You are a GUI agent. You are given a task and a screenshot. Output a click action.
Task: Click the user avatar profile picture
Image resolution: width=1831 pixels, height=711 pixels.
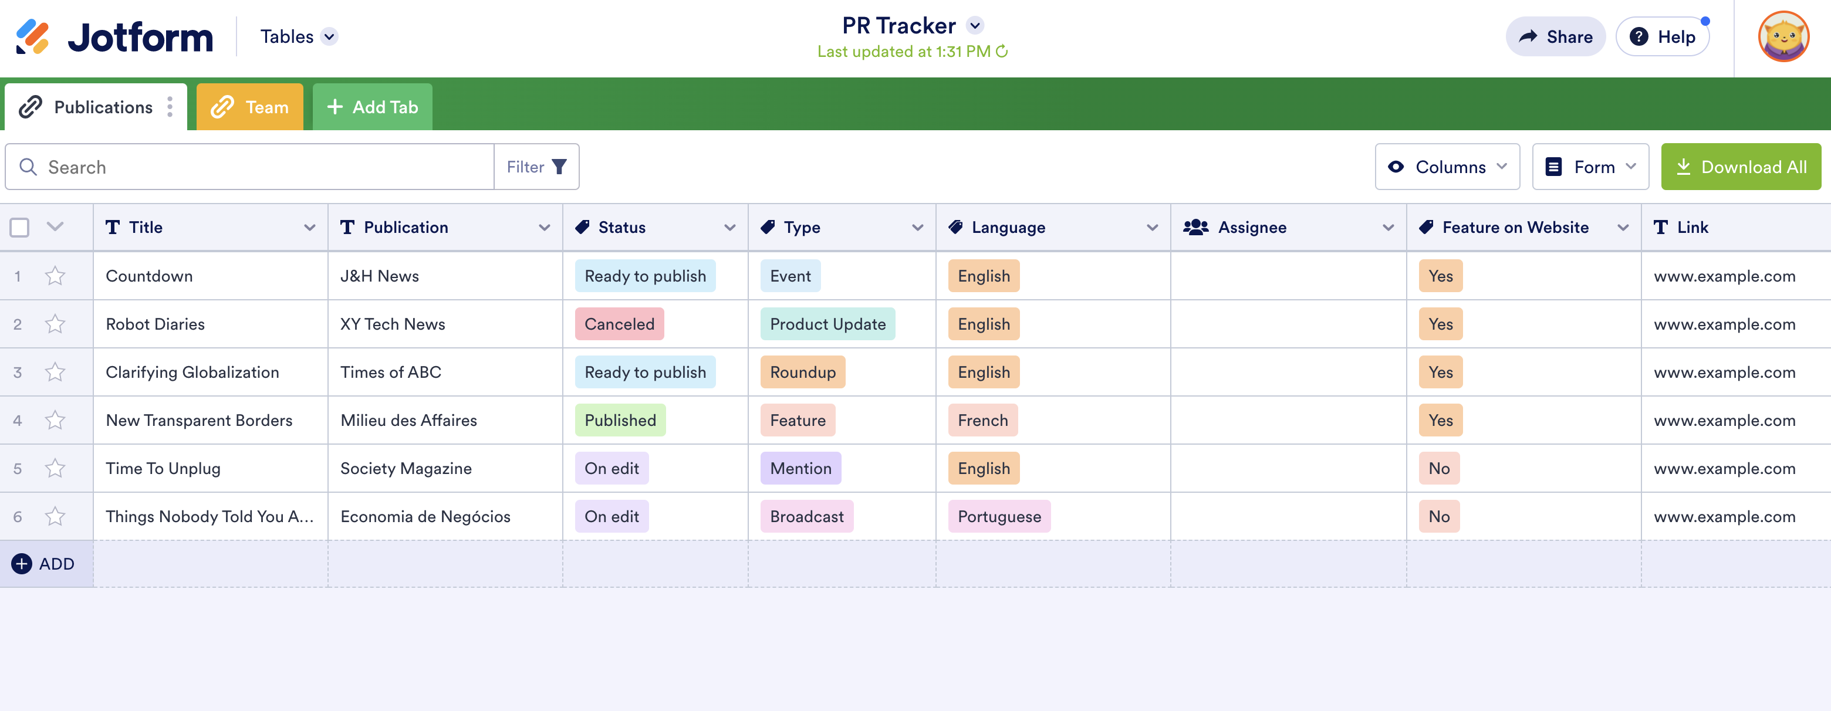coord(1783,37)
